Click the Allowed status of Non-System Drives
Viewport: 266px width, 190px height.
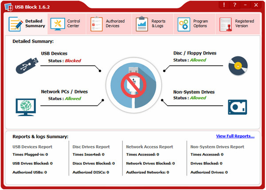pyautogui.click(x=198, y=98)
